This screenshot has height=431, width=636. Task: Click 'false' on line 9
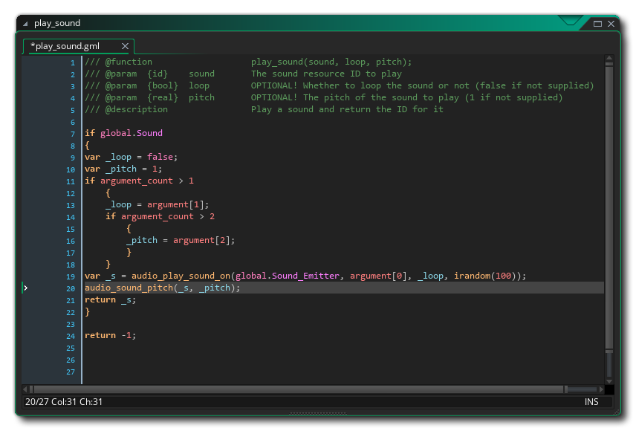[x=160, y=157]
